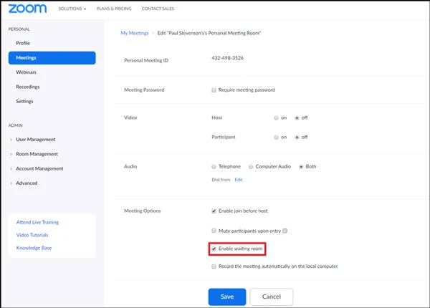Check Require meeting password
The height and width of the screenshot is (308, 430).
[214, 90]
